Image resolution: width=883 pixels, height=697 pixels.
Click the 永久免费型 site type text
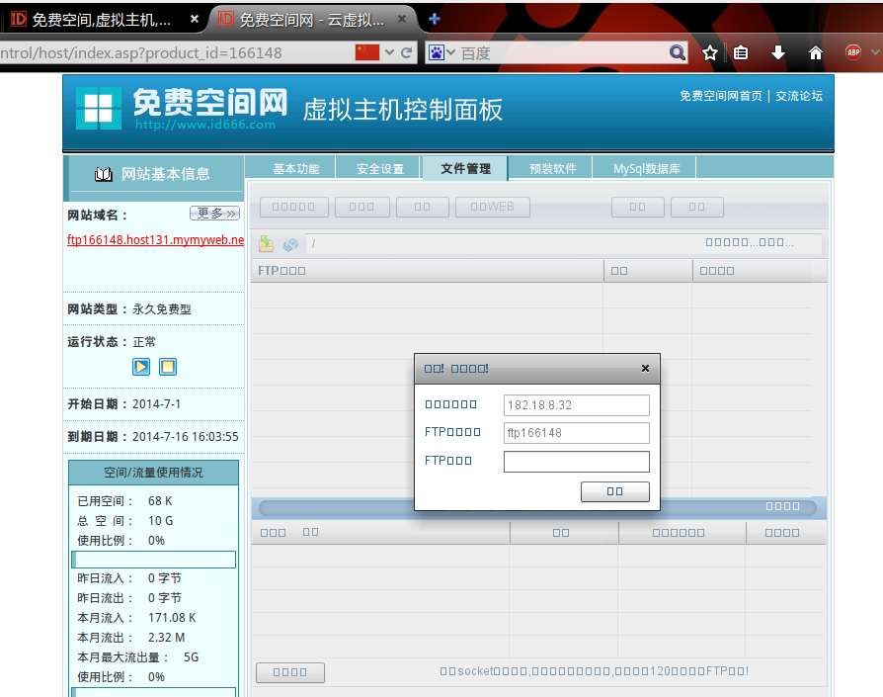pos(162,309)
